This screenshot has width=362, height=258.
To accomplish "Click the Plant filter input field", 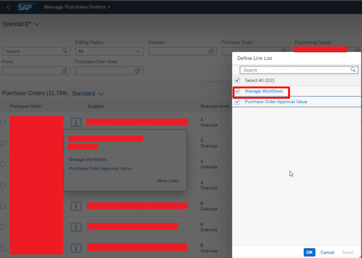I will click(x=36, y=71).
